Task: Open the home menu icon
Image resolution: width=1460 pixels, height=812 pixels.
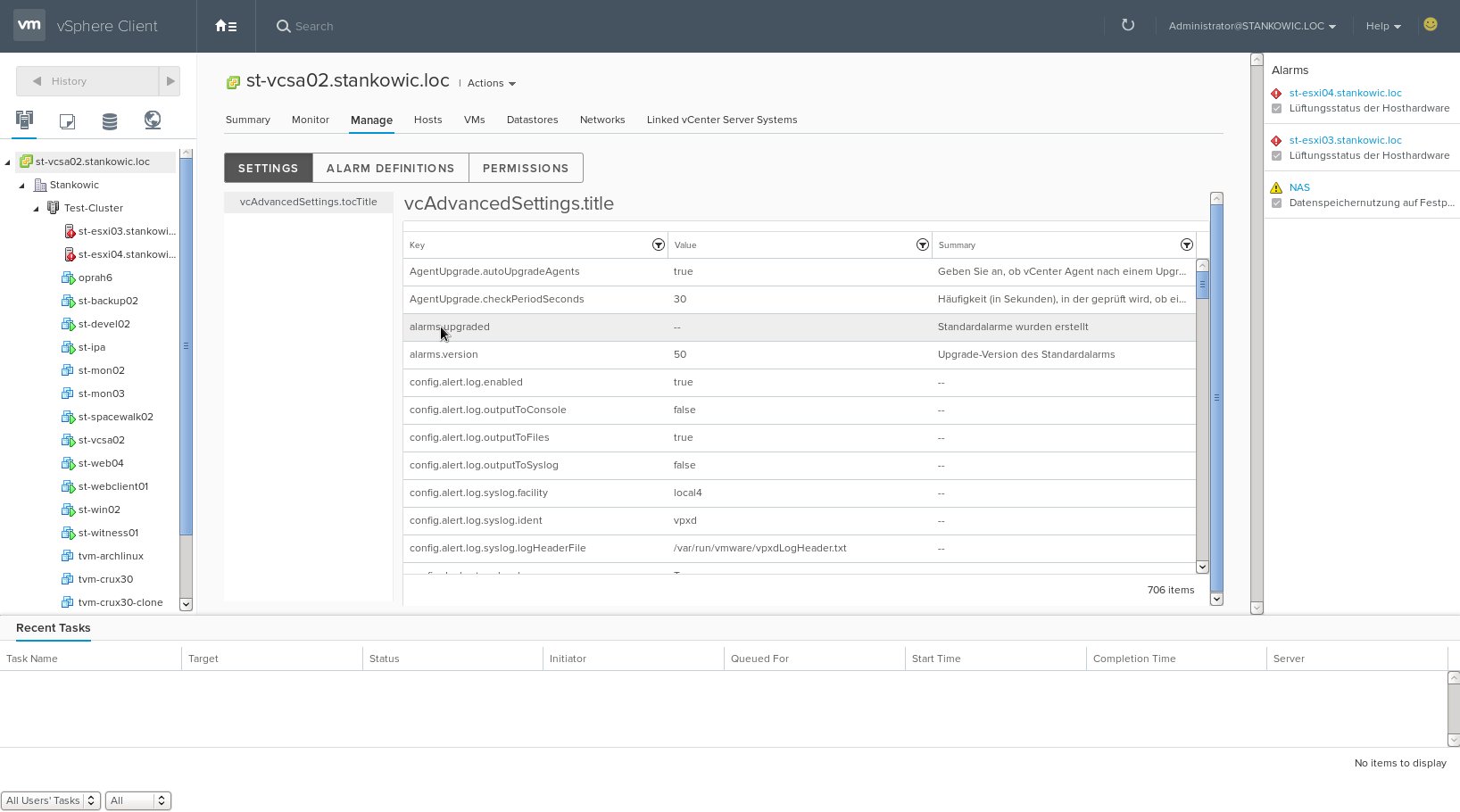Action: pos(226,26)
